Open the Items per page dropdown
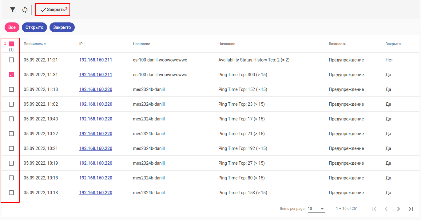 tap(316, 209)
